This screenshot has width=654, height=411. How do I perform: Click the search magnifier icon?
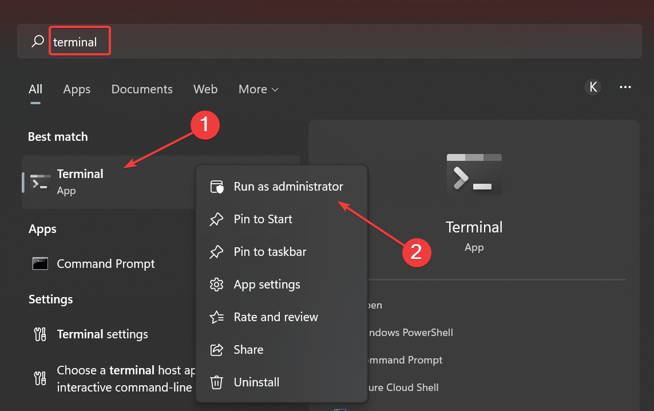pyautogui.click(x=38, y=41)
